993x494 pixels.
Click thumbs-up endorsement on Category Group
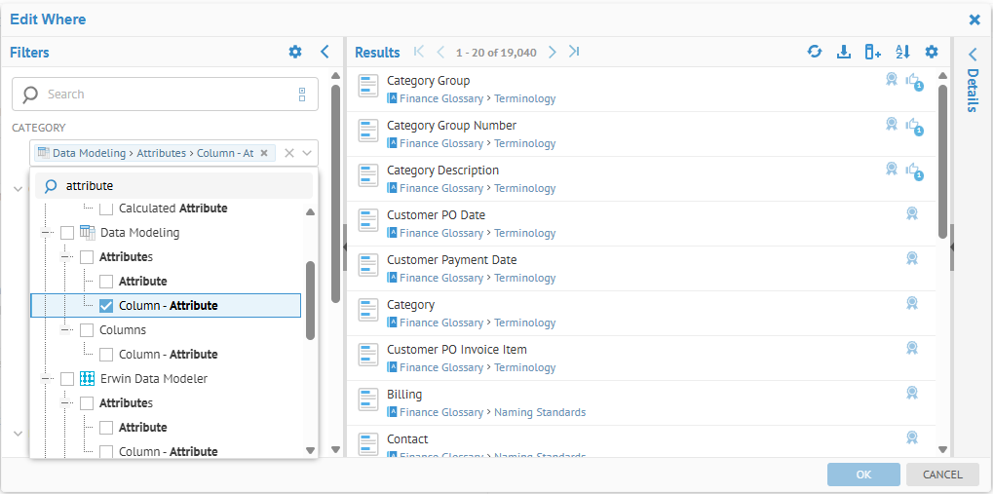(913, 81)
